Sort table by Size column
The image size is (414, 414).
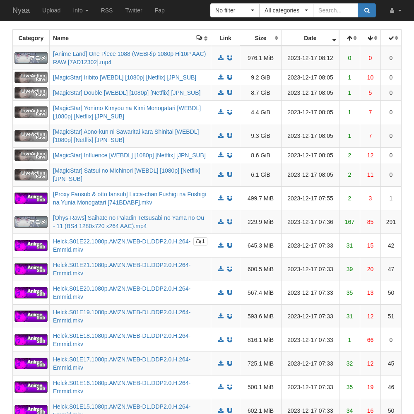(260, 38)
